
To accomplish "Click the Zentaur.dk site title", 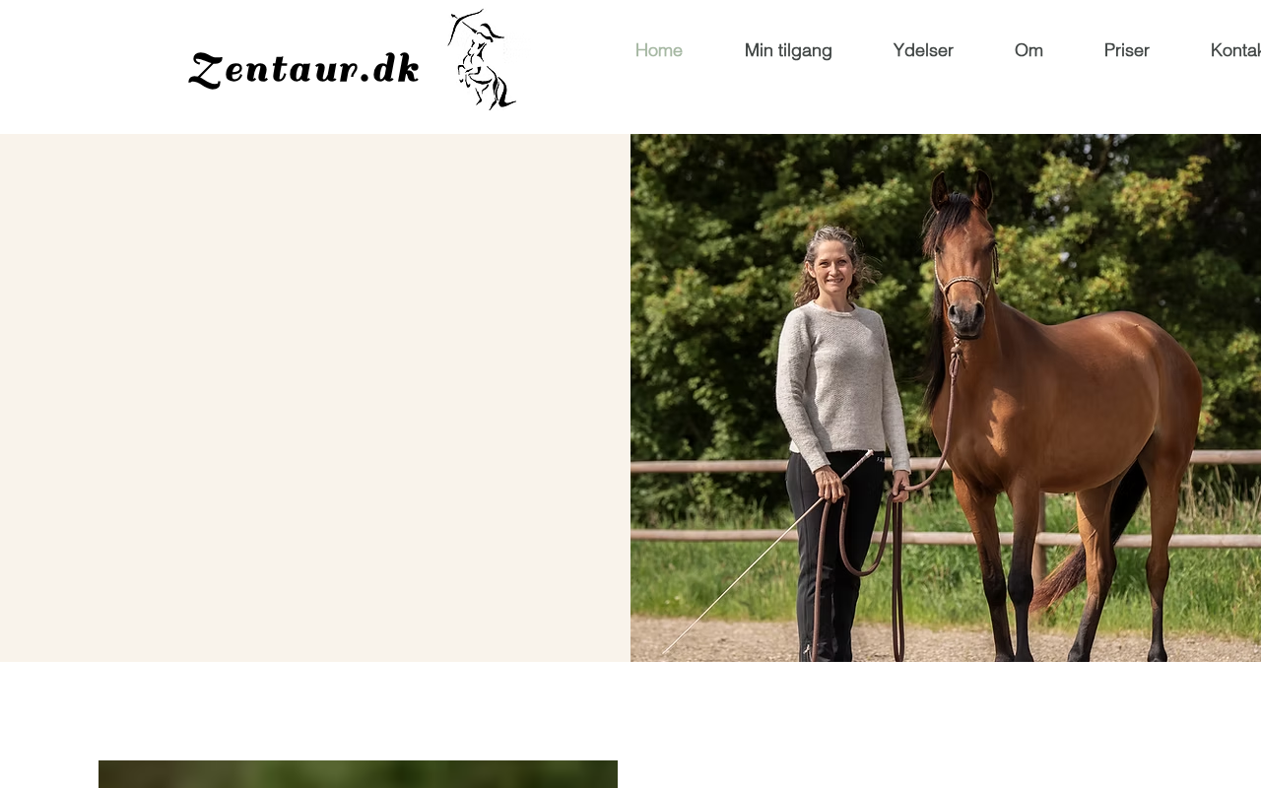I will point(304,69).
